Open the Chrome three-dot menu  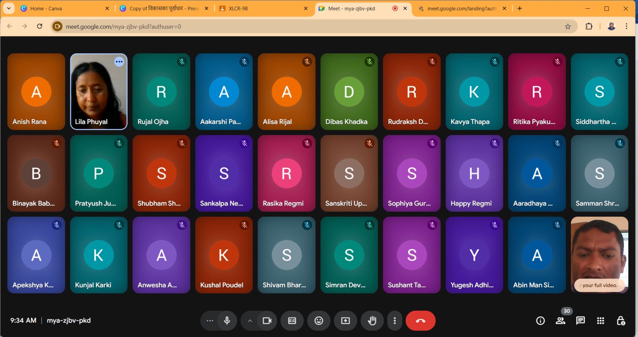pyautogui.click(x=626, y=26)
